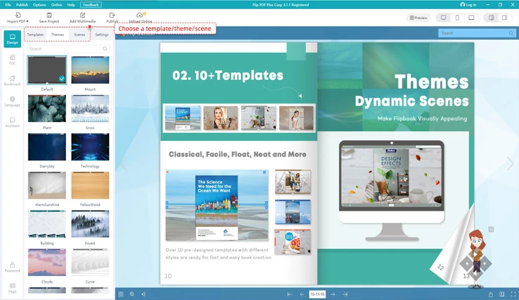This screenshot has height=300, width=519.
Task: Open the Language sidebar panel
Action: click(x=12, y=102)
